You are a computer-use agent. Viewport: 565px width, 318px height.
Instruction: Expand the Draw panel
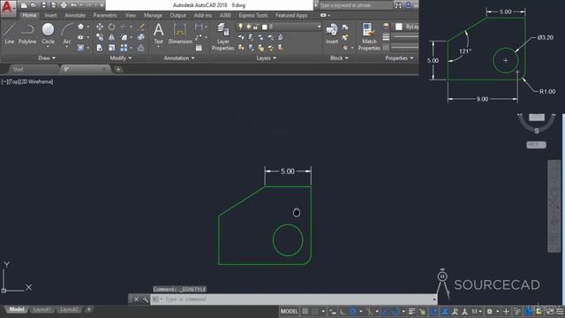tap(47, 58)
